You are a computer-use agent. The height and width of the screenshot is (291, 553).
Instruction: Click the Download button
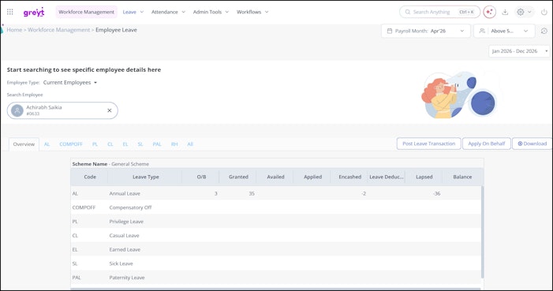click(x=532, y=144)
